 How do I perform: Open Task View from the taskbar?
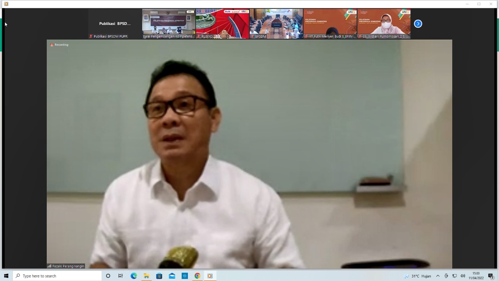pos(120,276)
